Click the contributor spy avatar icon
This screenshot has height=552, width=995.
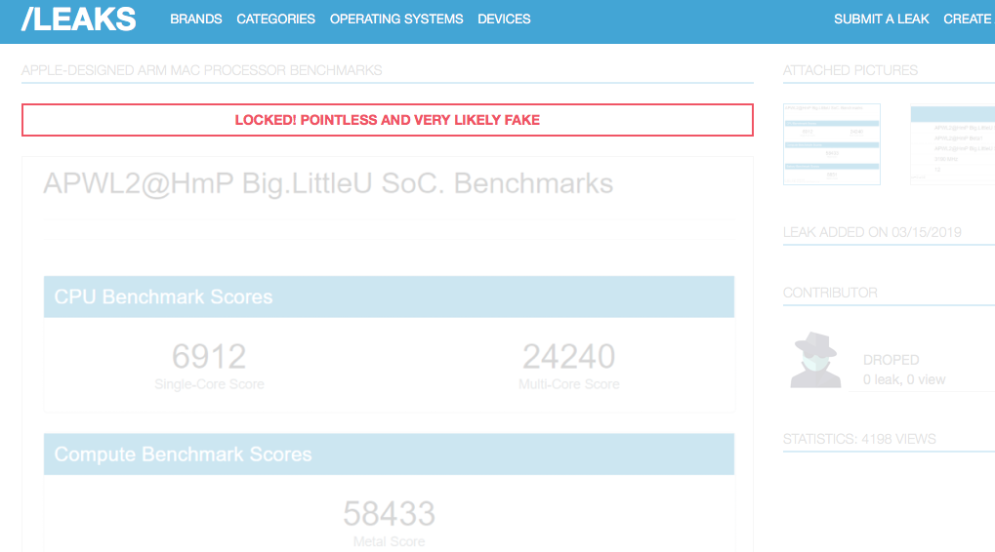point(815,360)
